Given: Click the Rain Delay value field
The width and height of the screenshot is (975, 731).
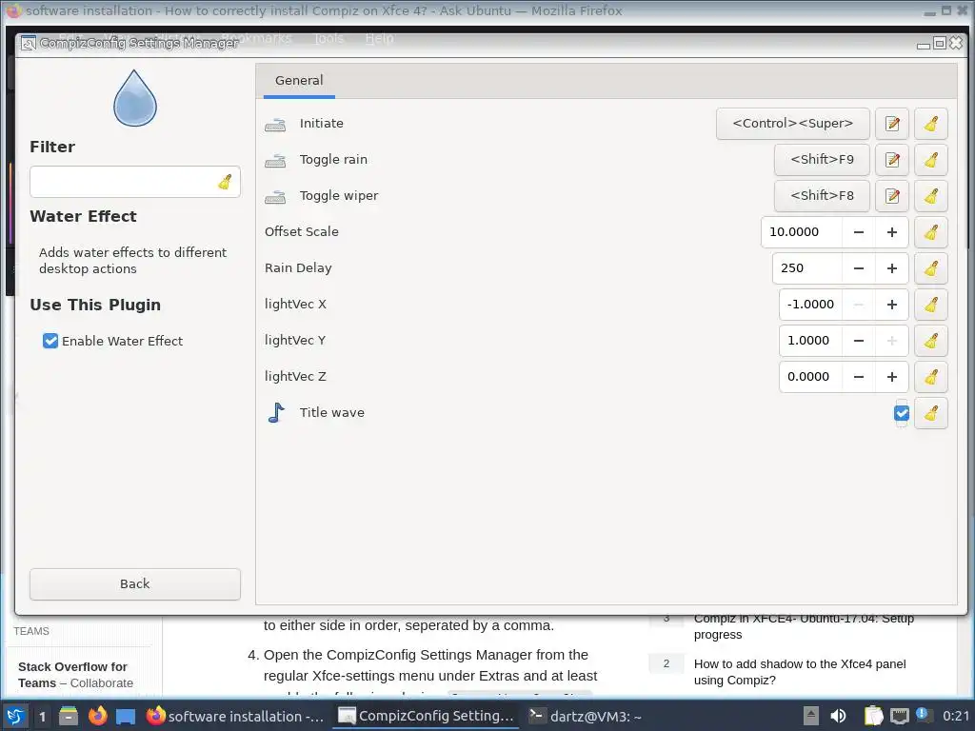Looking at the screenshot, I should [807, 267].
